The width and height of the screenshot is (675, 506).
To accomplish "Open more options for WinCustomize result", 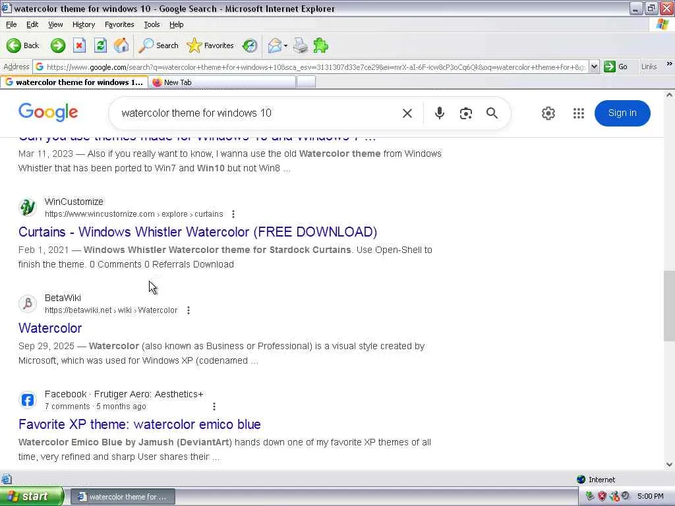I will [x=233, y=214].
